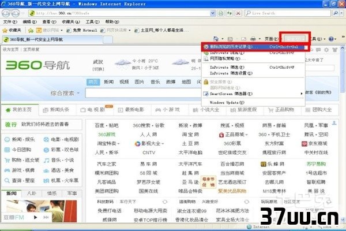Screen dimensions: 346x231
Task: Click the shirt skin icon on 360 page
Action: point(334,50)
